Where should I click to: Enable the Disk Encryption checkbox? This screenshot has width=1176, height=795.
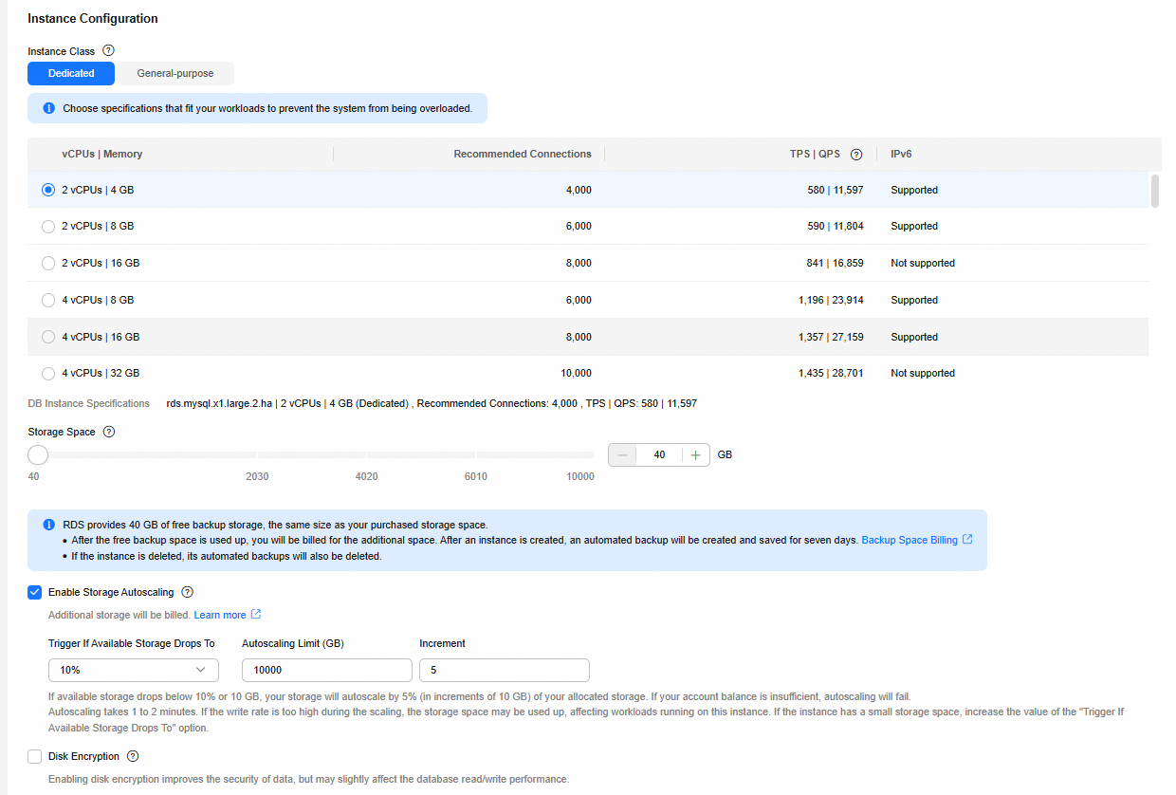pos(35,756)
